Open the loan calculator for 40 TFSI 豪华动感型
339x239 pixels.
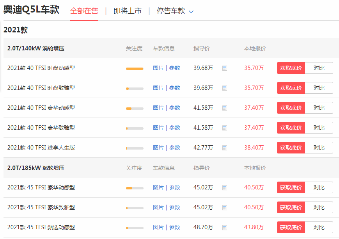coord(225,107)
